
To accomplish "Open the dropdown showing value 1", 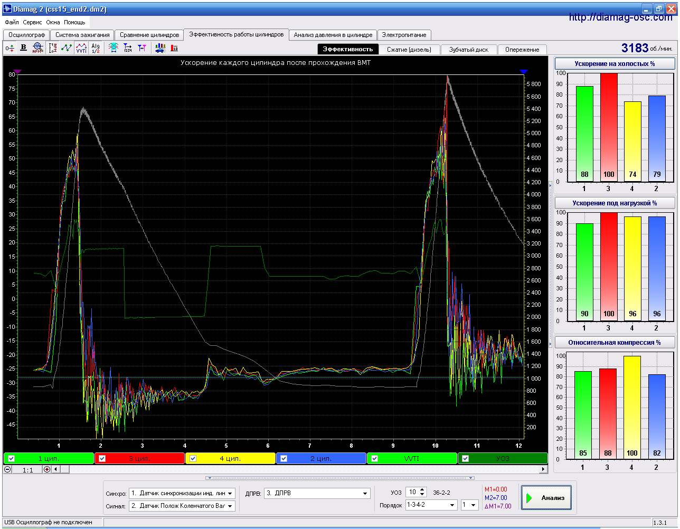I will point(469,505).
